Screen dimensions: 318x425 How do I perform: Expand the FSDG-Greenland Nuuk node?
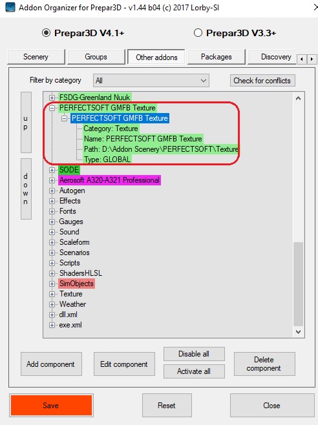[52, 98]
